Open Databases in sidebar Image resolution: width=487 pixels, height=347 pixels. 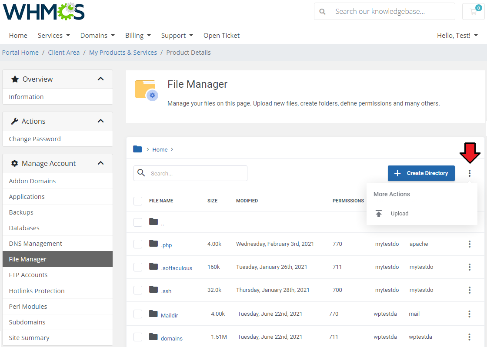point(57,228)
